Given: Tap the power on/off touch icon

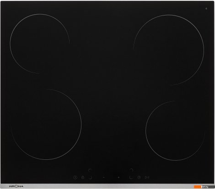Looking at the screenshot, I should pyautogui.click(x=75, y=177).
